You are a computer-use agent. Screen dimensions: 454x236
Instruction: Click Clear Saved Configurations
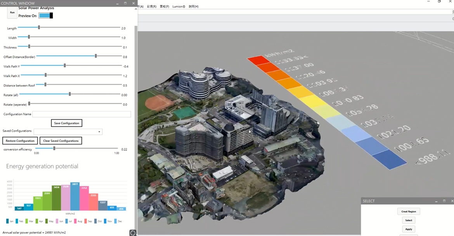61,141
